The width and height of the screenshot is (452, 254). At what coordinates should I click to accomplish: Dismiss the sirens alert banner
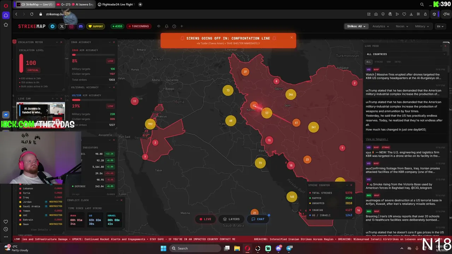(x=291, y=37)
